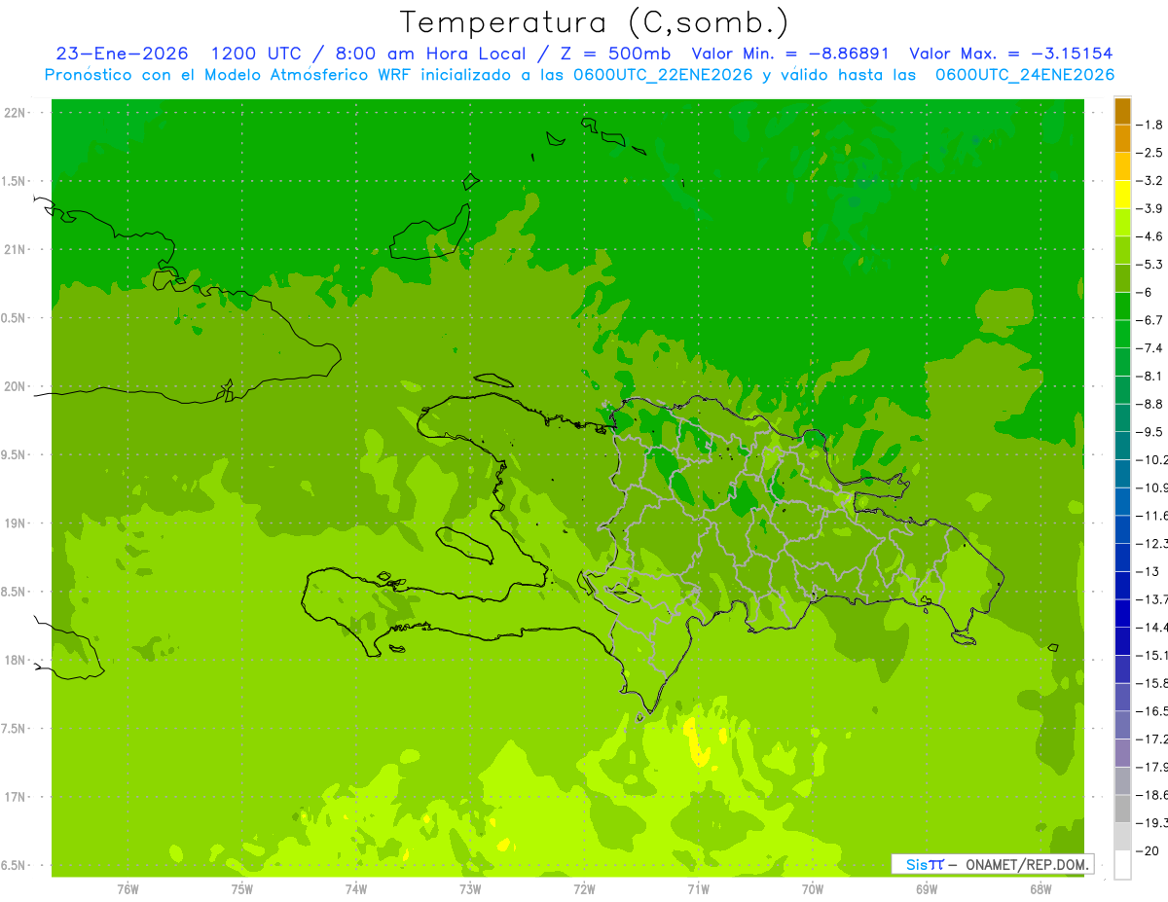Click the 70W longitude label
The image size is (1168, 902).
[x=813, y=889]
